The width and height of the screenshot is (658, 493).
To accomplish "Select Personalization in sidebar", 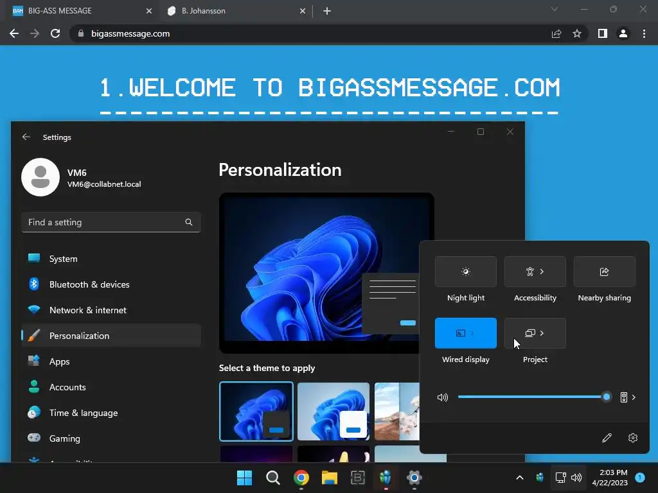I will click(x=111, y=336).
